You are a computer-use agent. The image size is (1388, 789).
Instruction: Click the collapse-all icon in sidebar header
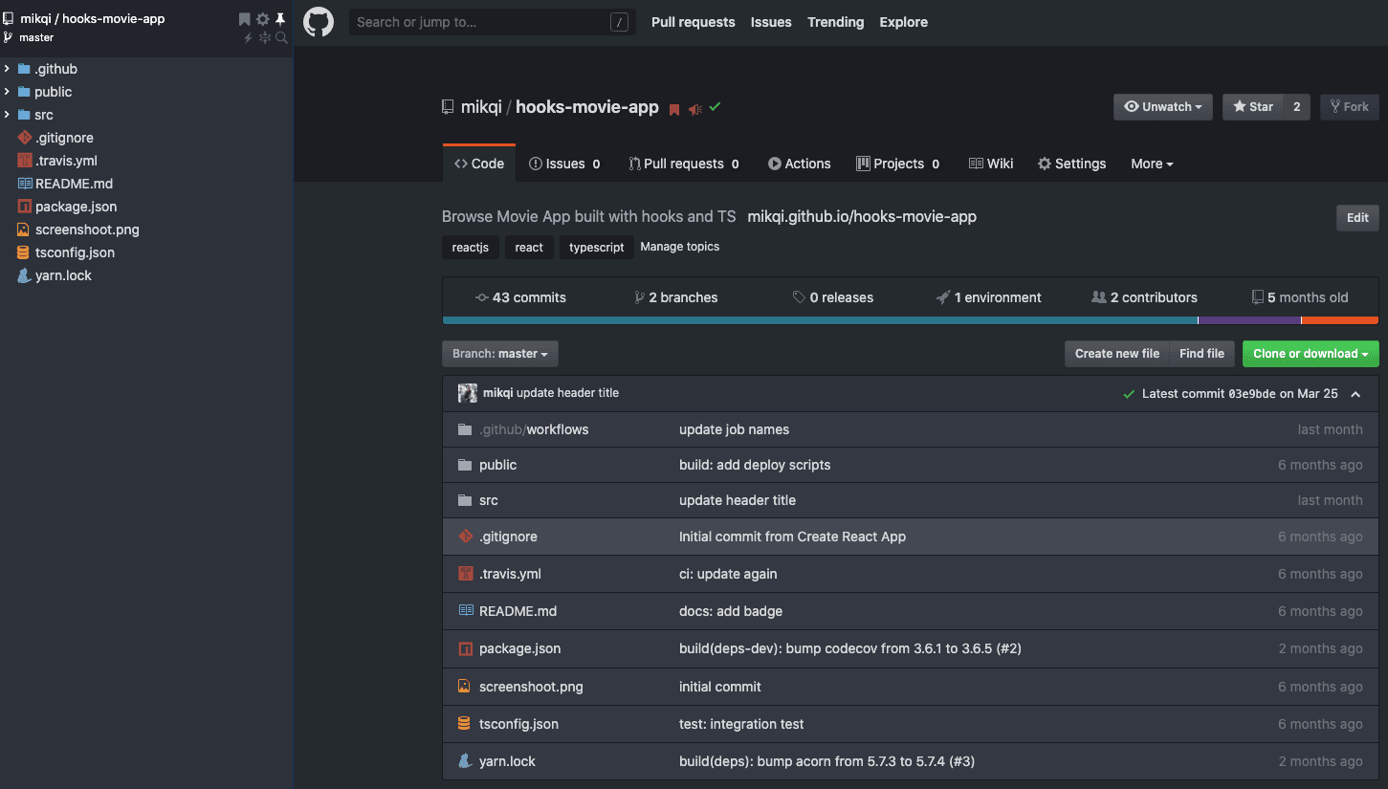tap(265, 38)
